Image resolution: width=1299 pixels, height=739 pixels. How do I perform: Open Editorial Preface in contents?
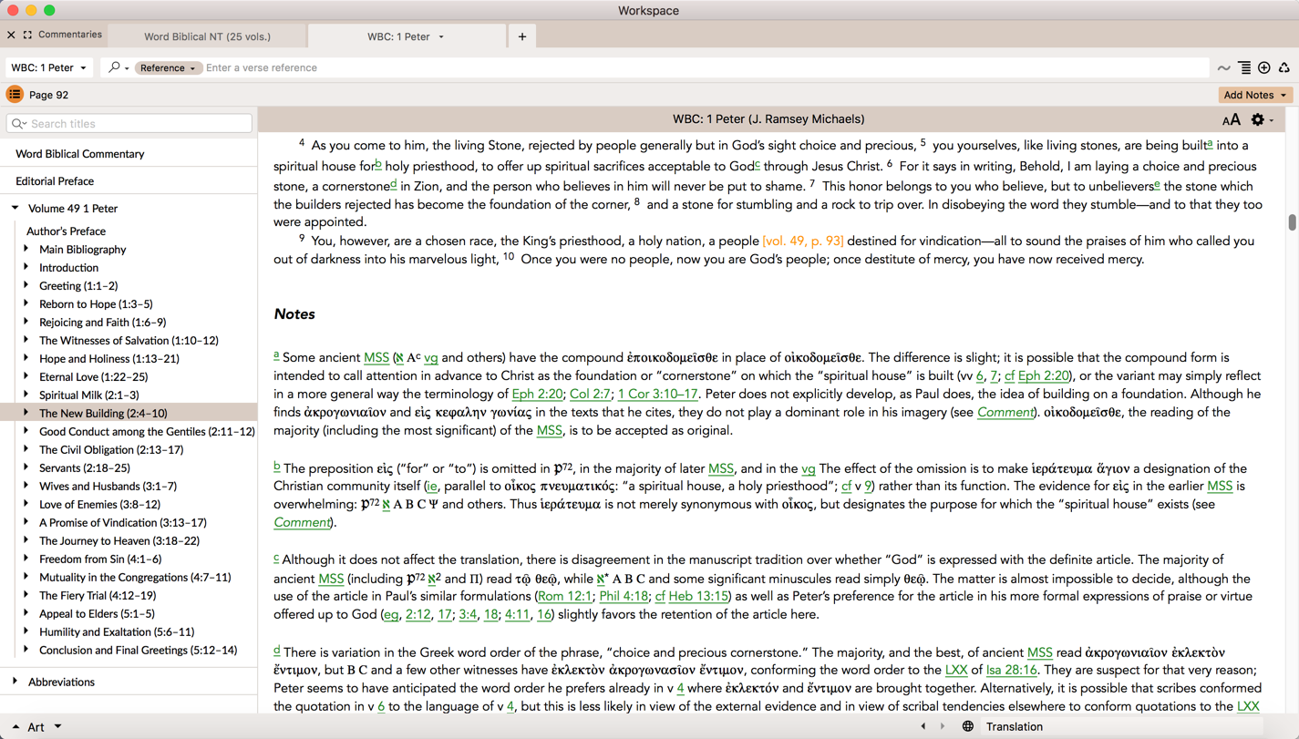click(x=55, y=181)
